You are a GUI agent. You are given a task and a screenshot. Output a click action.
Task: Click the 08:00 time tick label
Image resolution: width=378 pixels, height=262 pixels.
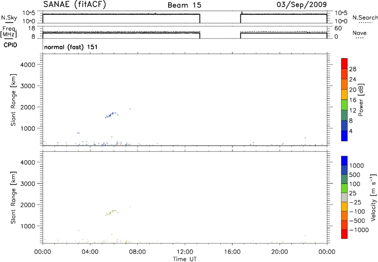(137, 252)
